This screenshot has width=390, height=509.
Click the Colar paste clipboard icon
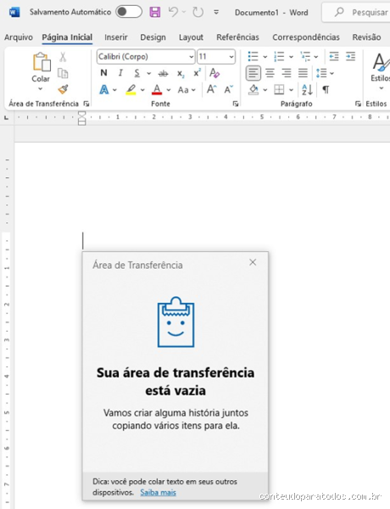click(42, 62)
